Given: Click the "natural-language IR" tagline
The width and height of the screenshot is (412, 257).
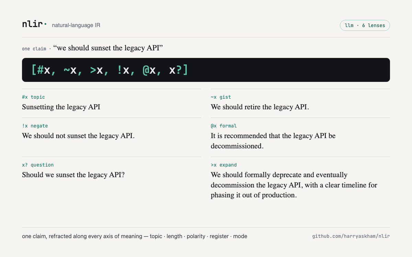Looking at the screenshot, I should [76, 25].
